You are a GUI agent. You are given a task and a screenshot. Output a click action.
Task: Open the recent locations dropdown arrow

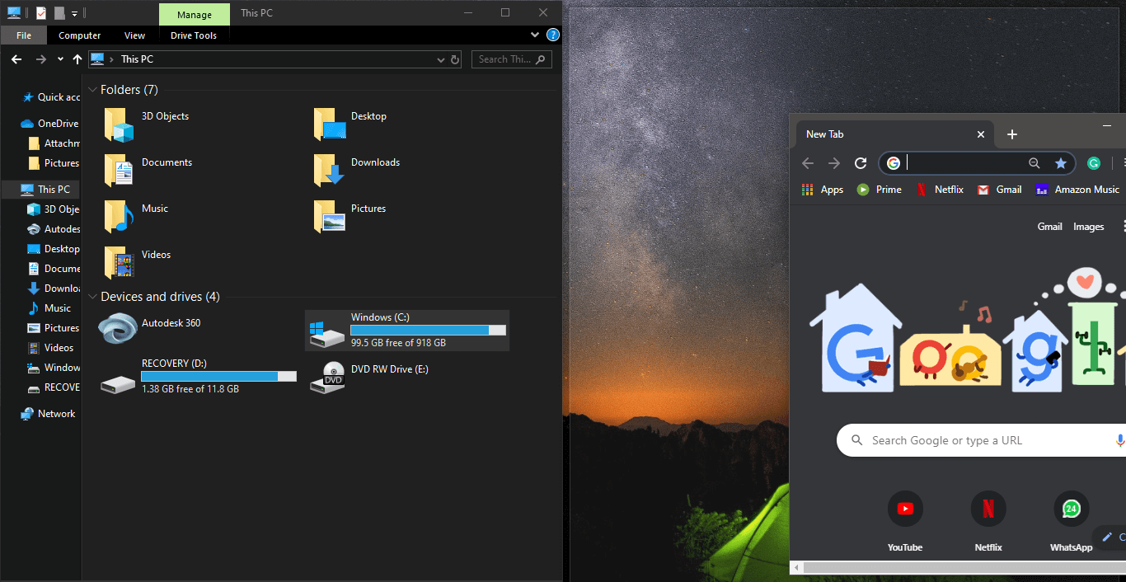click(x=60, y=59)
